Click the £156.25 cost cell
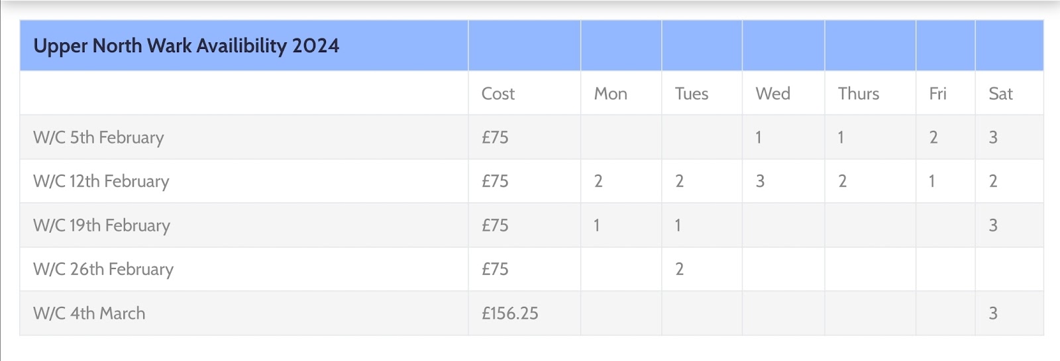This screenshot has height=361, width=1060. point(509,313)
